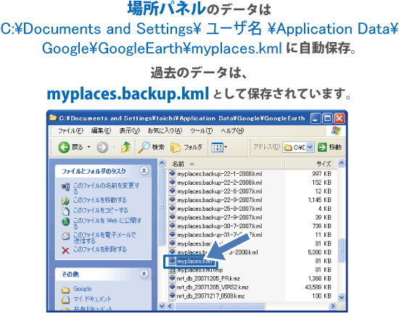
Task: Open the お気に入り(A) menu
Action: (165, 130)
